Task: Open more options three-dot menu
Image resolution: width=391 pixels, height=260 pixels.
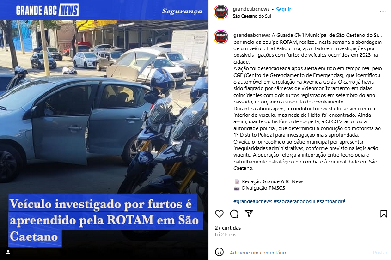Action: (x=383, y=12)
